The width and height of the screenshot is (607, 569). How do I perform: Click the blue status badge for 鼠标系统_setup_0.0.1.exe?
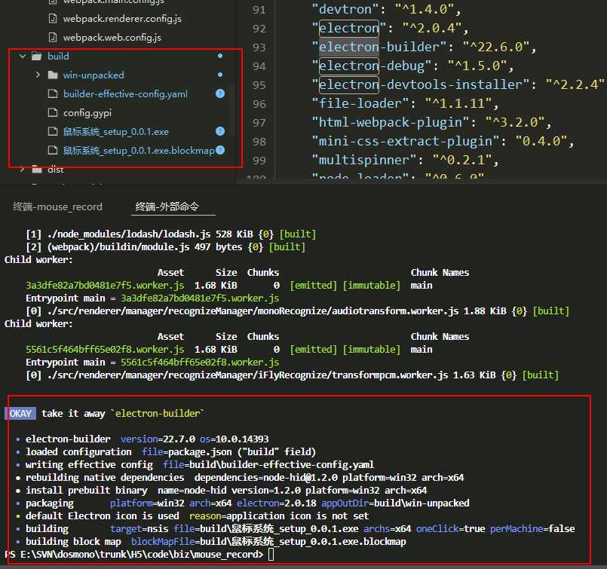pos(220,132)
